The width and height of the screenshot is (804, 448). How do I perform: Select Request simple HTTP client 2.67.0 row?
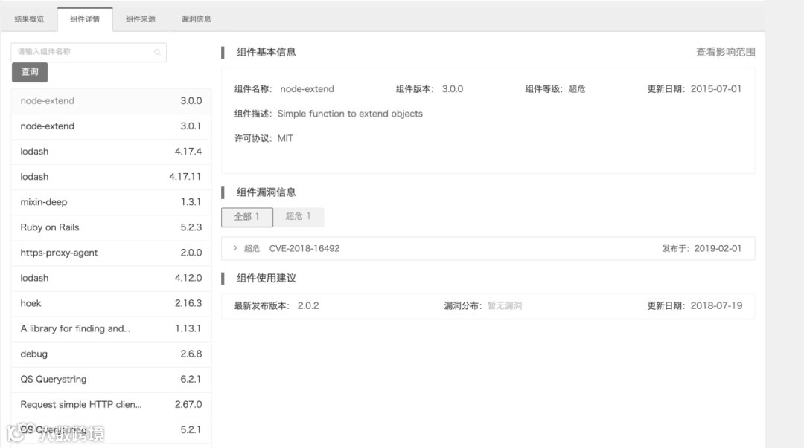pyautogui.click(x=111, y=404)
